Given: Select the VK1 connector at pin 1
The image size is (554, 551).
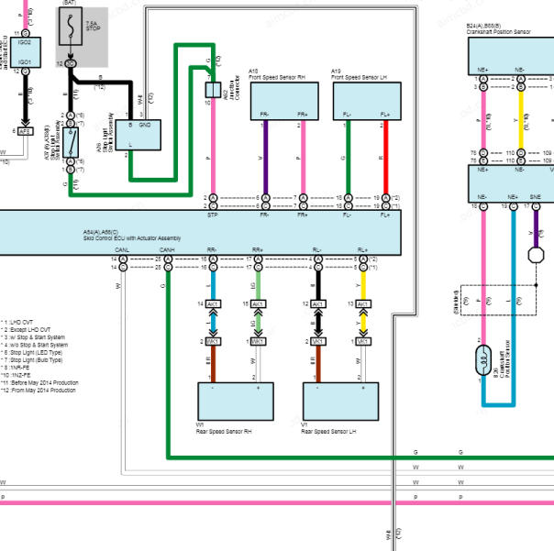Looking at the screenshot, I should point(363,342).
